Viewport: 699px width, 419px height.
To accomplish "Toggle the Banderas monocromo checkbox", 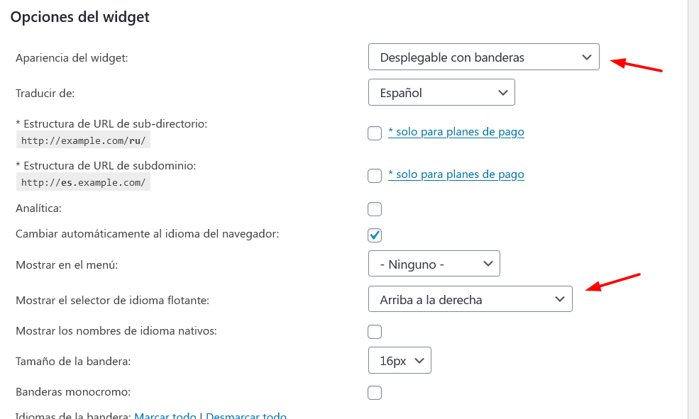I will pos(375,393).
